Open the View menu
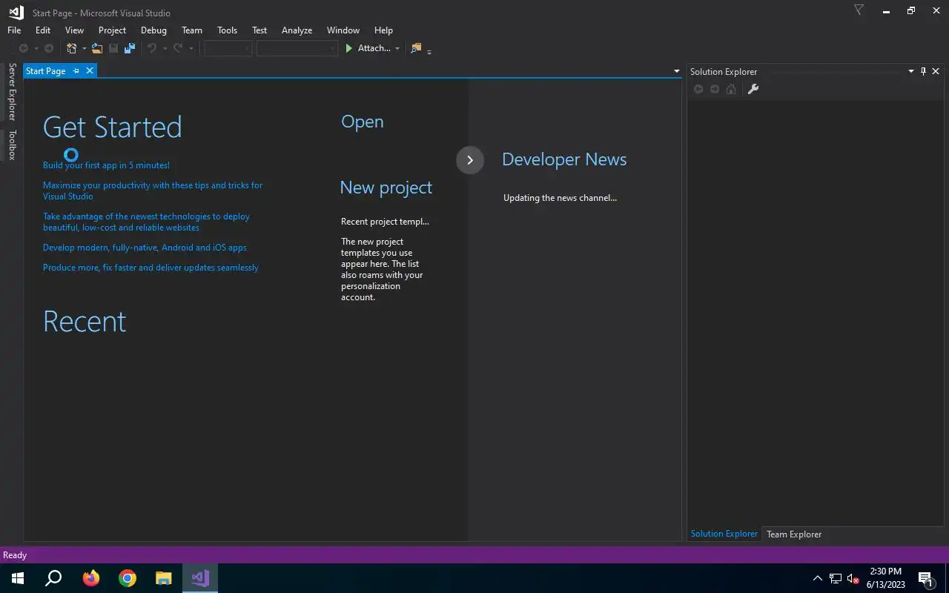This screenshot has width=949, height=593. 74,30
